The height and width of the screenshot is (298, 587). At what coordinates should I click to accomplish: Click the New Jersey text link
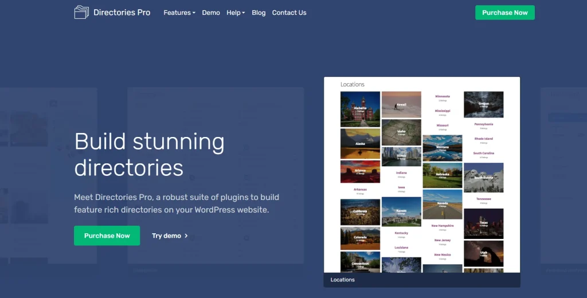tap(443, 240)
